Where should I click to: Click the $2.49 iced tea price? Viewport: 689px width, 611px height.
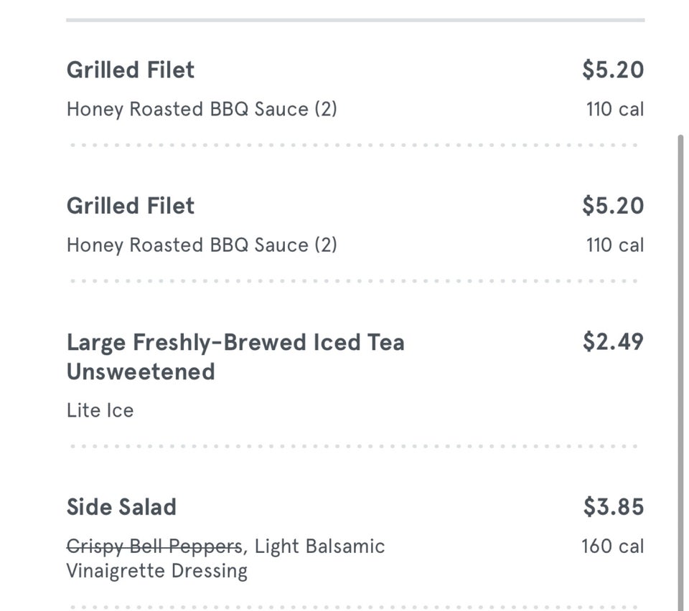(612, 342)
